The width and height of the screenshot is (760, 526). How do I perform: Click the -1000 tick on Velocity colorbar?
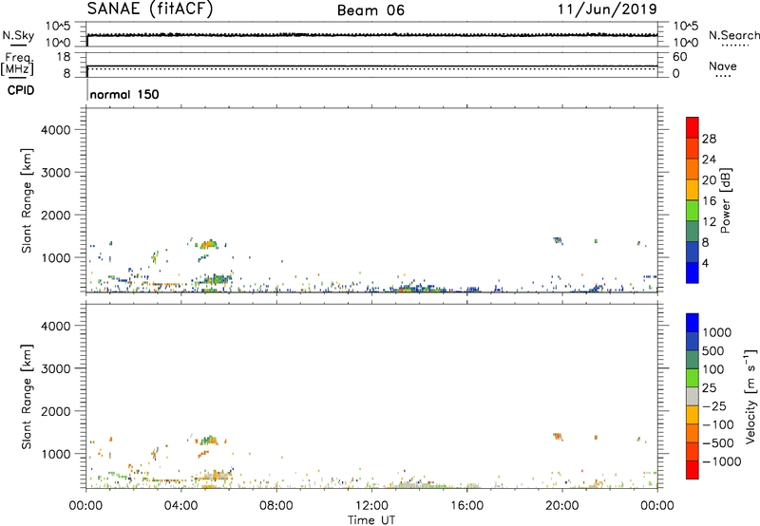[722, 461]
